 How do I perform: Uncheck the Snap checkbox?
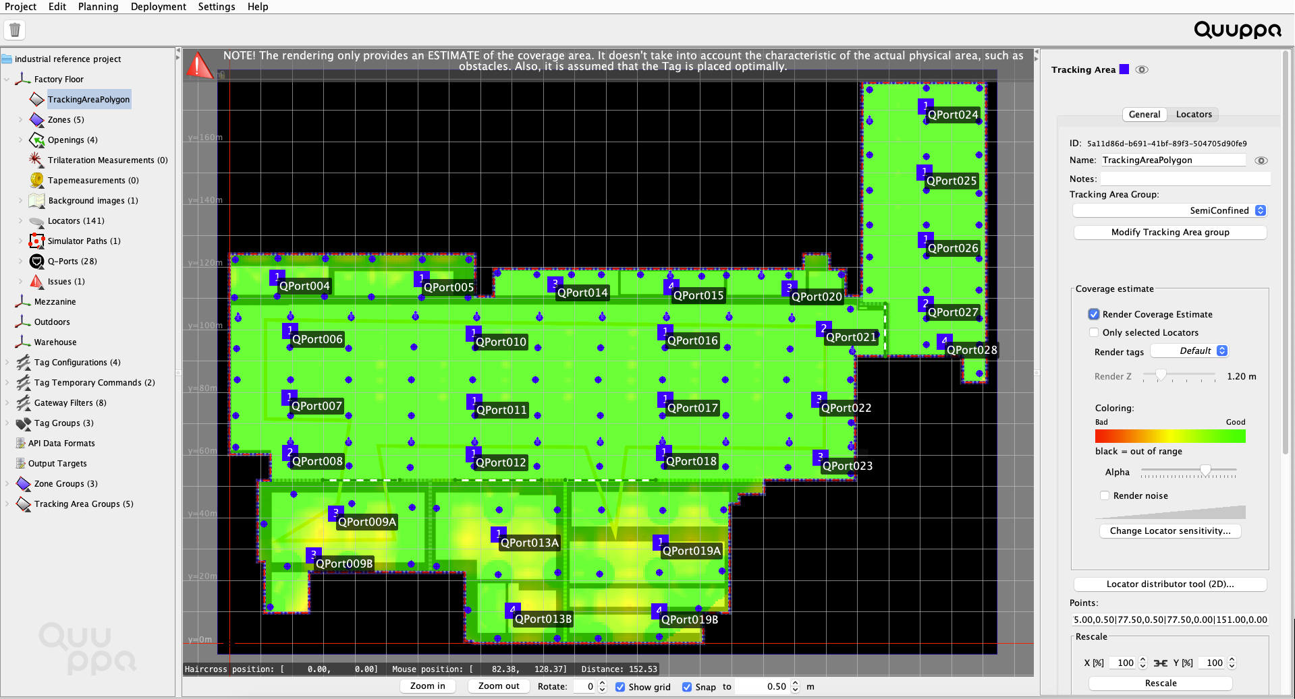click(687, 687)
